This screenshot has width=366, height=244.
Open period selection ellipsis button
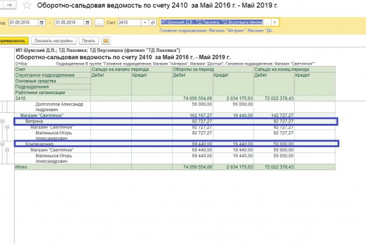tap(99, 23)
